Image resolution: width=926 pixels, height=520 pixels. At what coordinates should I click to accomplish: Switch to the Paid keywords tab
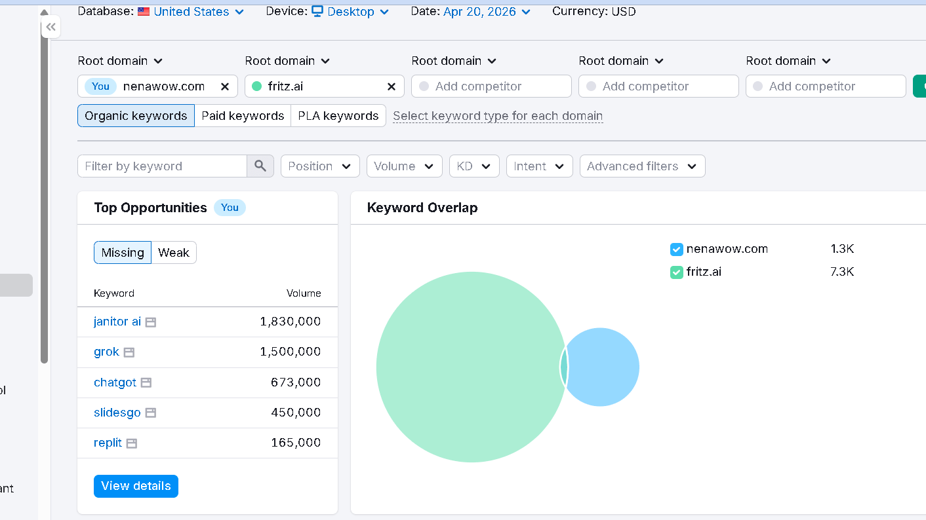243,115
